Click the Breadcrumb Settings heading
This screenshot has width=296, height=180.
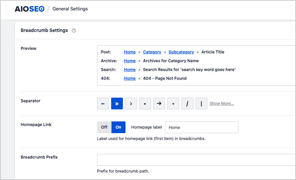click(44, 30)
